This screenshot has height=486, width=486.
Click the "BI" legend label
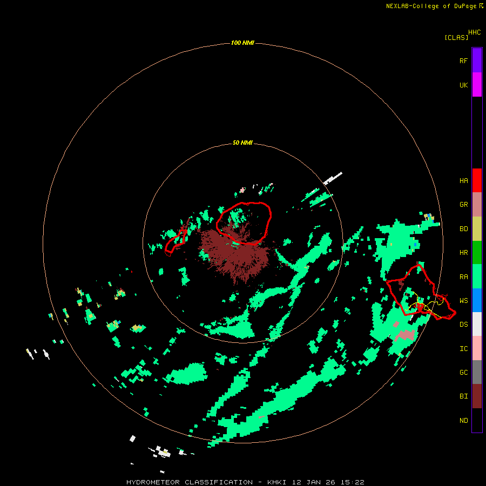tap(463, 396)
